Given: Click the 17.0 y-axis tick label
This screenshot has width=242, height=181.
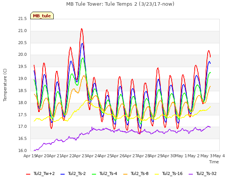Looking at the screenshot, I should pyautogui.click(x=23, y=127).
